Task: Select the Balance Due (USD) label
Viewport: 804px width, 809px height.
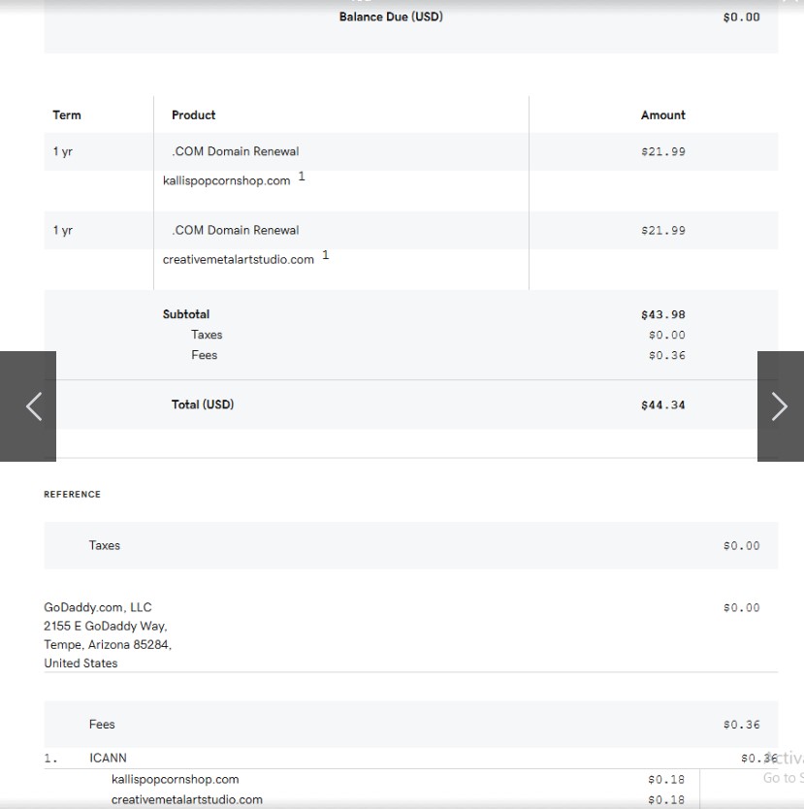Action: (x=391, y=17)
